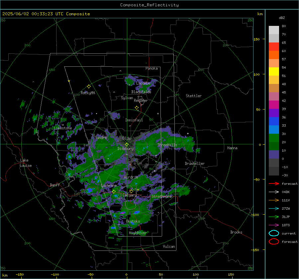
Task: Click the RockyMH label
Action: coord(88,93)
